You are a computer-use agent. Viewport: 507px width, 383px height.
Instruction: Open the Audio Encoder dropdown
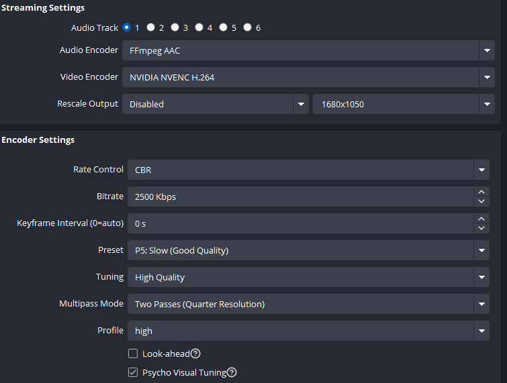click(x=487, y=50)
